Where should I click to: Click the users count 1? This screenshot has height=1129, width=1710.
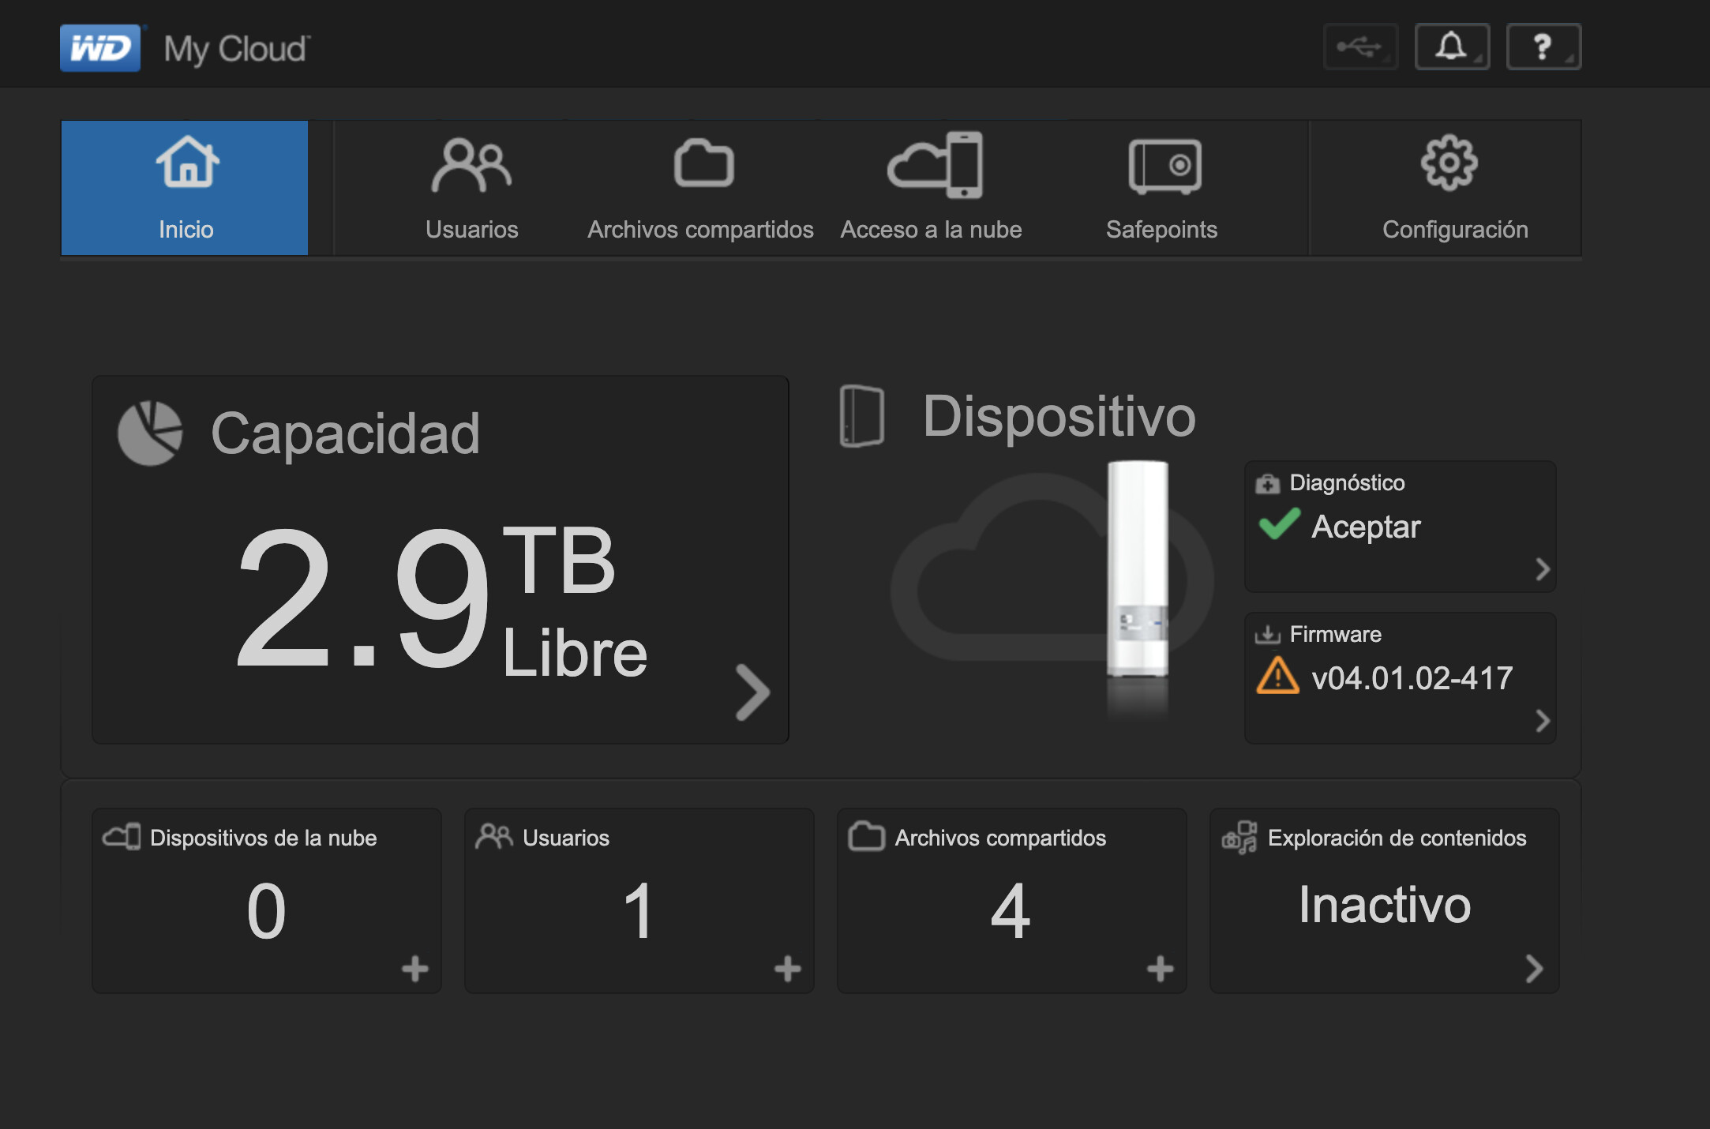638,911
